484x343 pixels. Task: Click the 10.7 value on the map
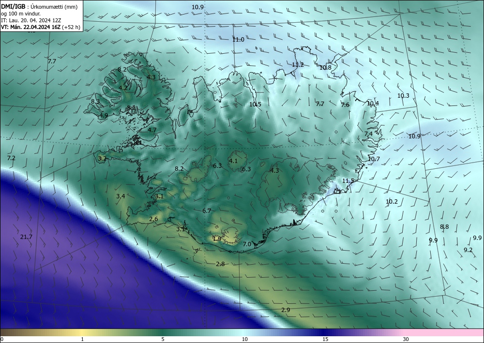click(374, 159)
